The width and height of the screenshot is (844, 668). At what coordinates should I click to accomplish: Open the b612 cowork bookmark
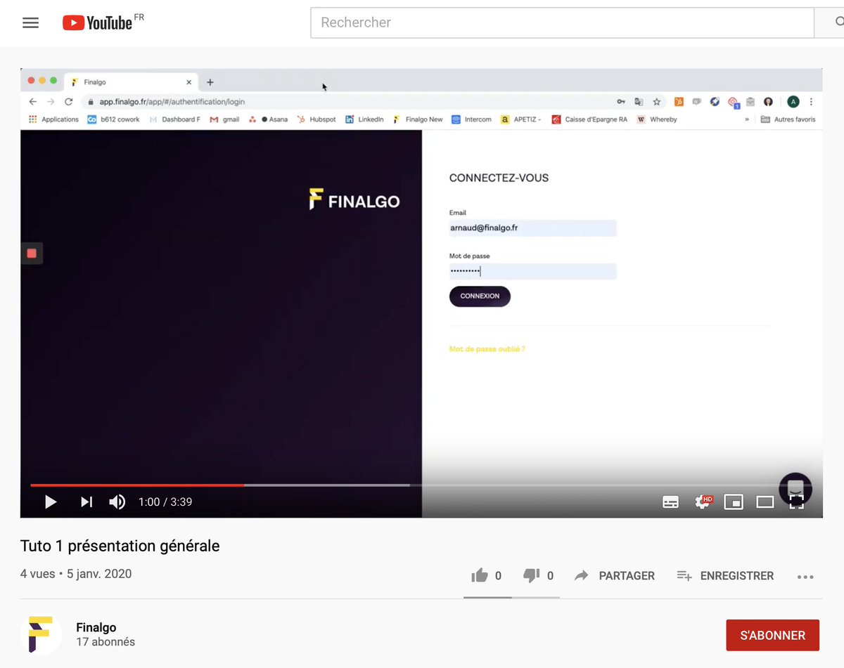pos(113,119)
